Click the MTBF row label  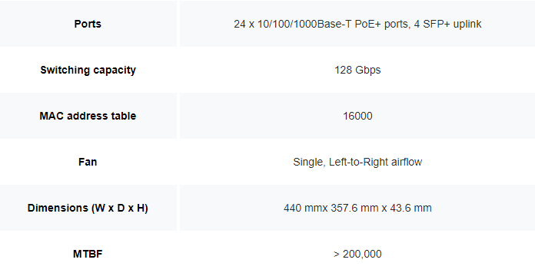tap(88, 254)
